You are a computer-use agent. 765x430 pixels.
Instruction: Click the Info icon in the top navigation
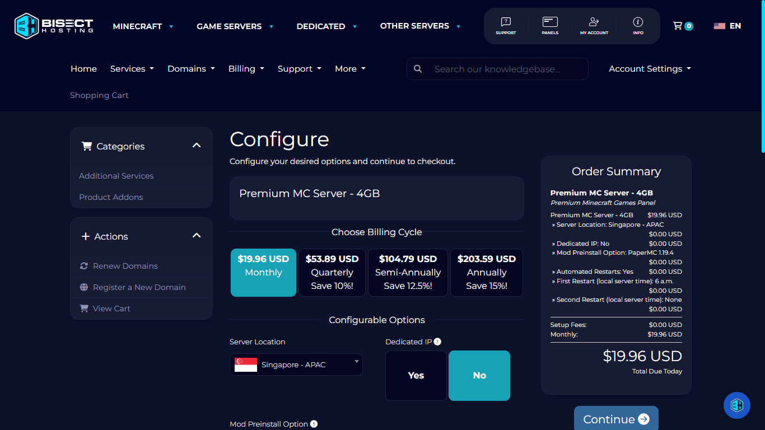click(x=638, y=25)
